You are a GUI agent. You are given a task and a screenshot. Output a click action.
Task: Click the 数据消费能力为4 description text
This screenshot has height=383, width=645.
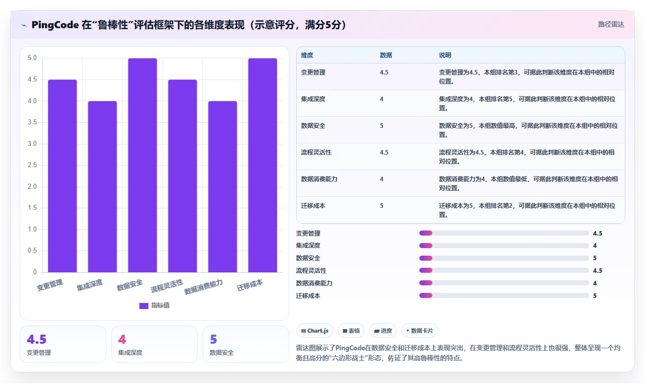529,184
